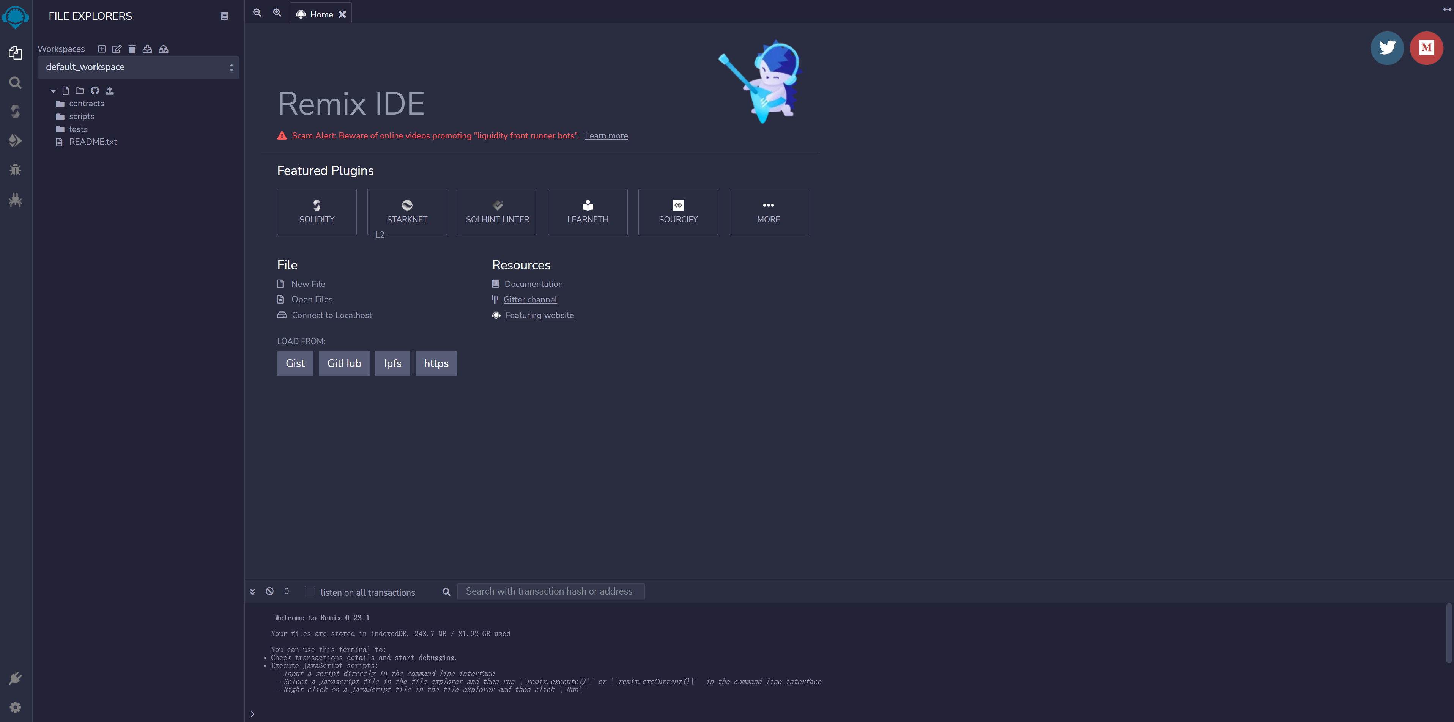1454x722 pixels.
Task: Open Settings gear in sidebar
Action: [15, 707]
